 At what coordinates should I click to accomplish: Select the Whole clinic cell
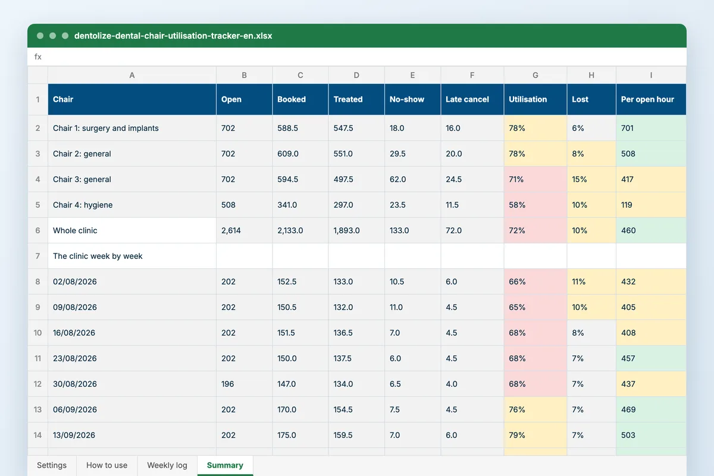pos(132,230)
